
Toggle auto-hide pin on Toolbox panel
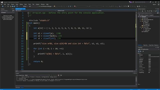pos(12,9)
